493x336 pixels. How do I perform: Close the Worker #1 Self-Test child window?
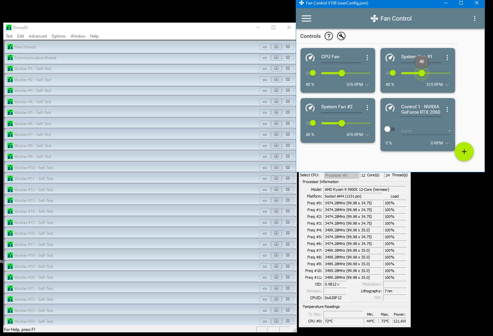point(288,68)
